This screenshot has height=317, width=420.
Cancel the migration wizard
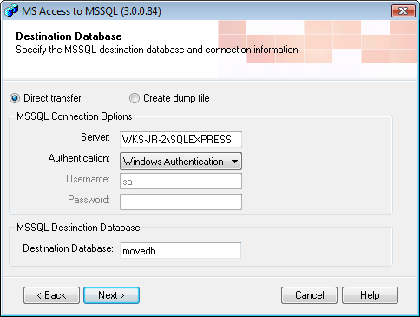[x=309, y=295]
